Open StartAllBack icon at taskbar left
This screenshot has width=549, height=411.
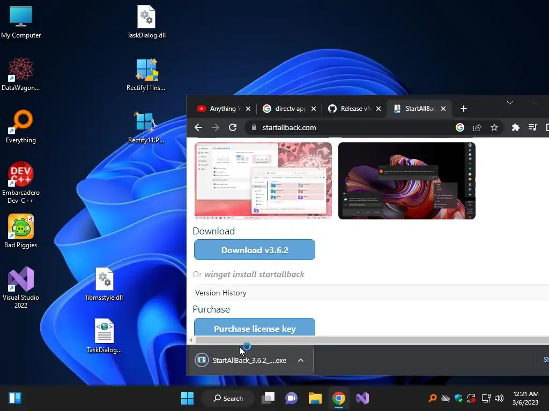tap(15, 398)
